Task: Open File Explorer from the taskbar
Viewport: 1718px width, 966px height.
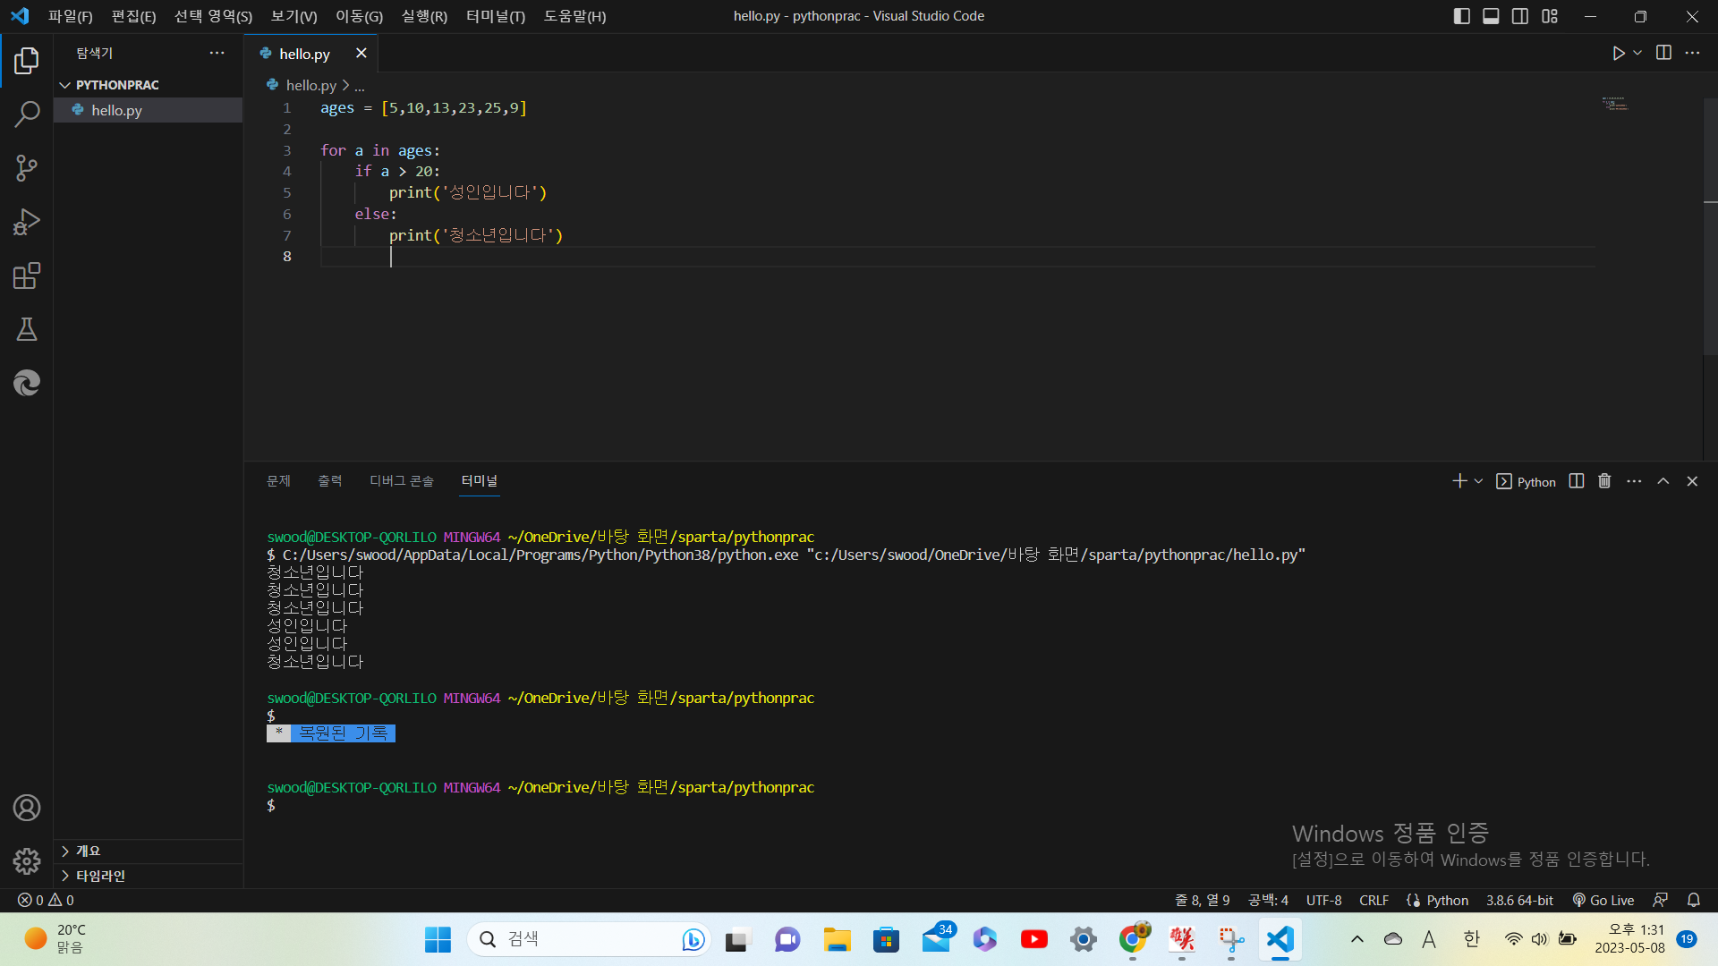Action: pos(837,939)
